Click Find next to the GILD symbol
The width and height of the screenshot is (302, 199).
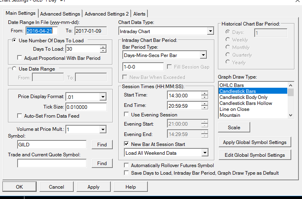[102, 145]
